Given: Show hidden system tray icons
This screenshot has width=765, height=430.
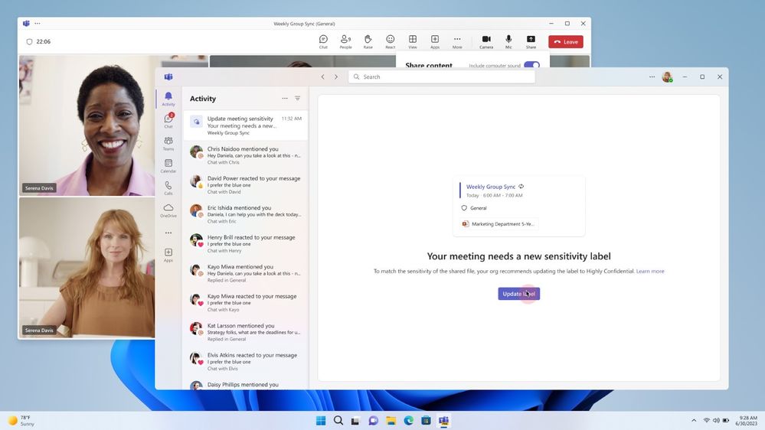Looking at the screenshot, I should click(x=694, y=420).
